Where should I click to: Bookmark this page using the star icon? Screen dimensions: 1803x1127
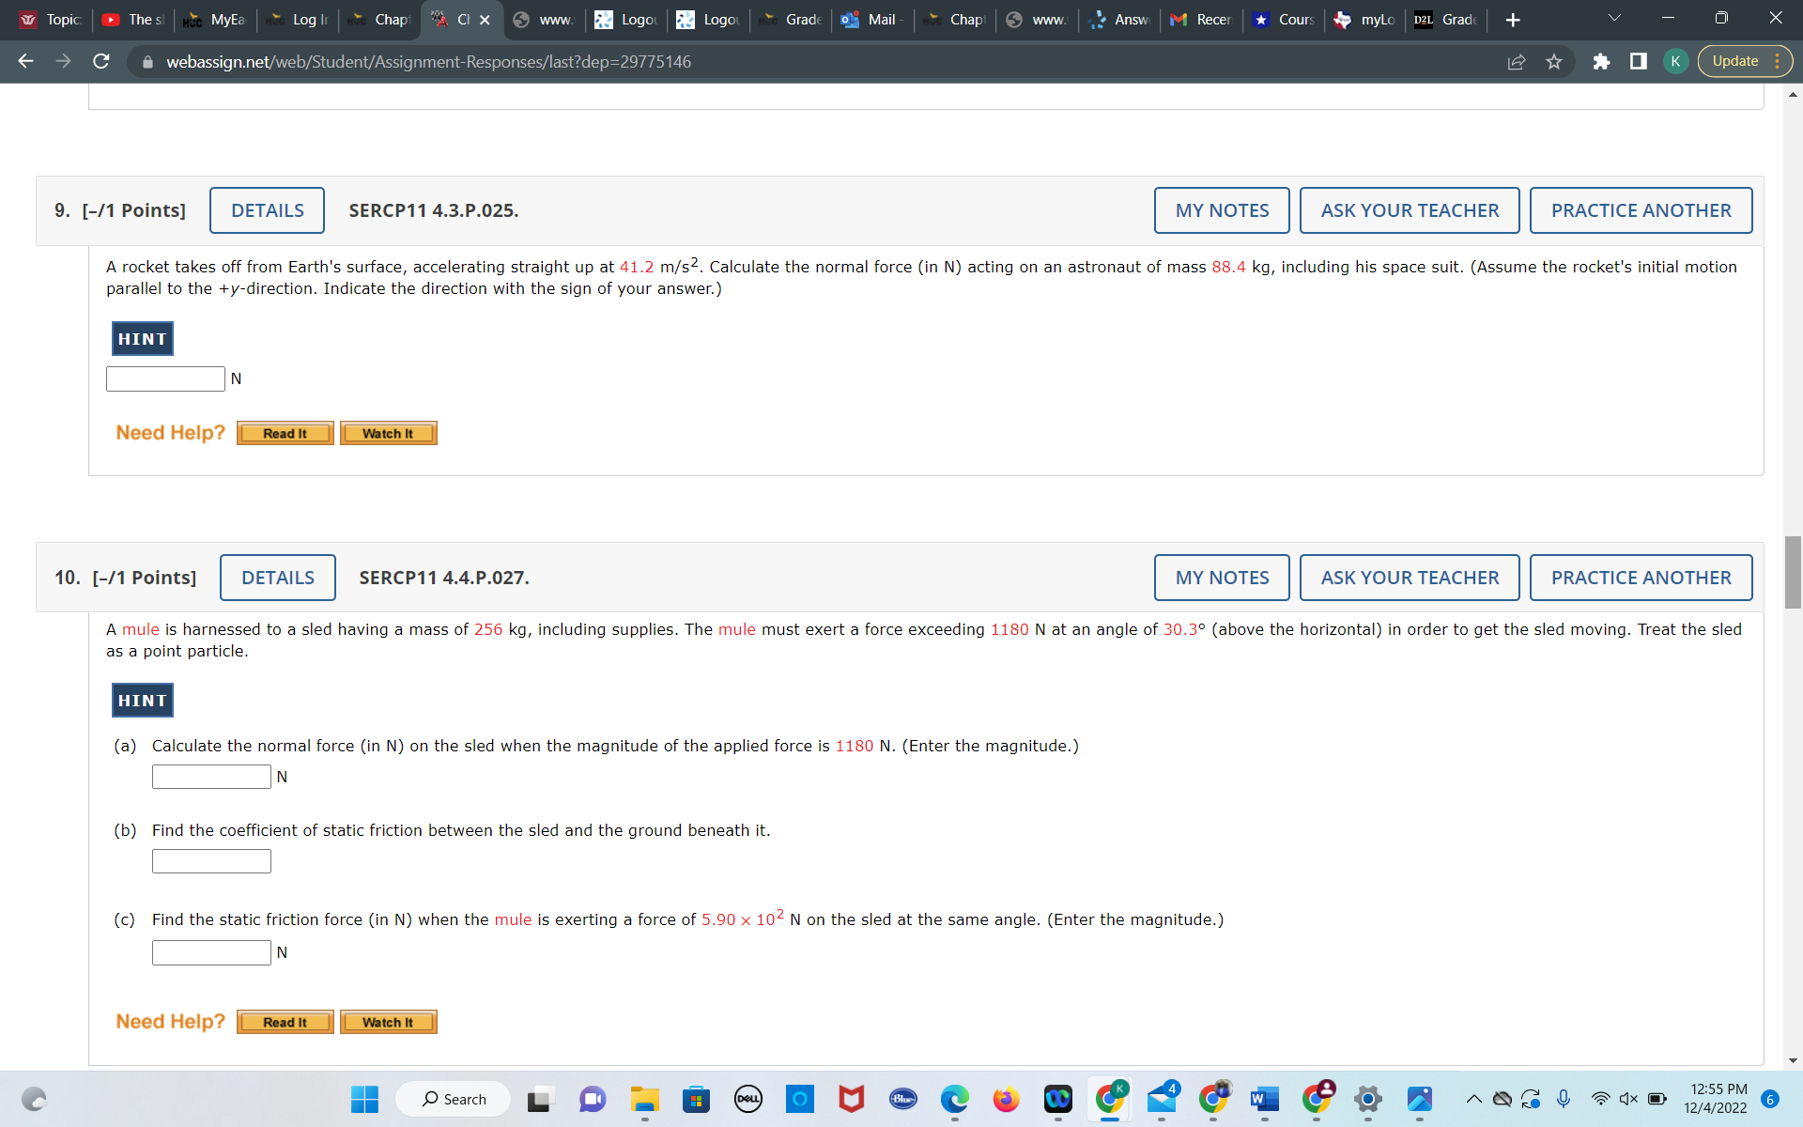pos(1554,61)
